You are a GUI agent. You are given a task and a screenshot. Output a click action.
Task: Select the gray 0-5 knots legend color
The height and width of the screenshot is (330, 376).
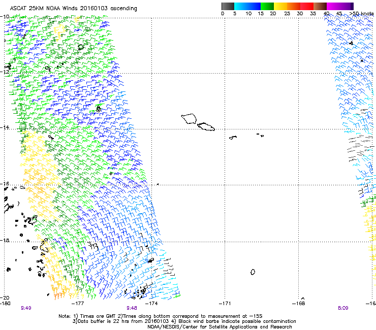pos(228,6)
